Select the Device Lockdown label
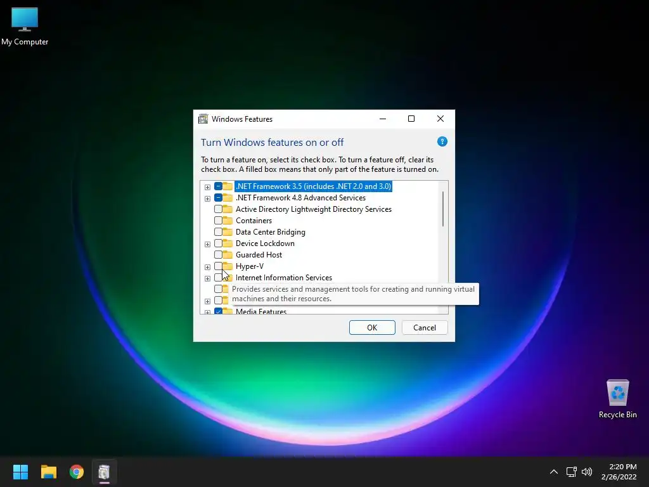This screenshot has height=487, width=649. pyautogui.click(x=265, y=243)
